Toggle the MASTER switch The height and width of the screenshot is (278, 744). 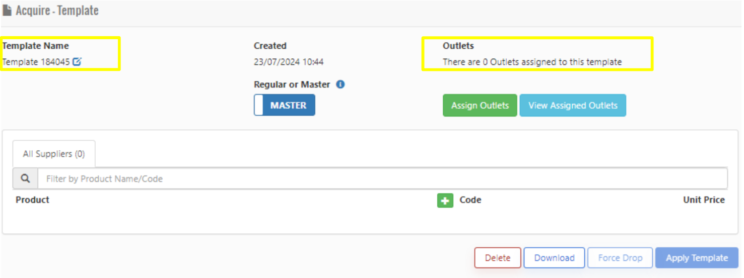click(285, 106)
